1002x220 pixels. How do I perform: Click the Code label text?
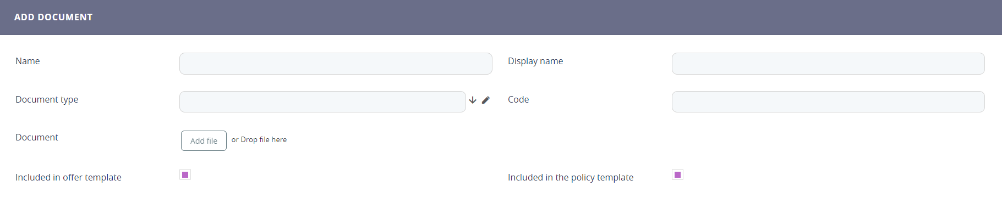[518, 100]
